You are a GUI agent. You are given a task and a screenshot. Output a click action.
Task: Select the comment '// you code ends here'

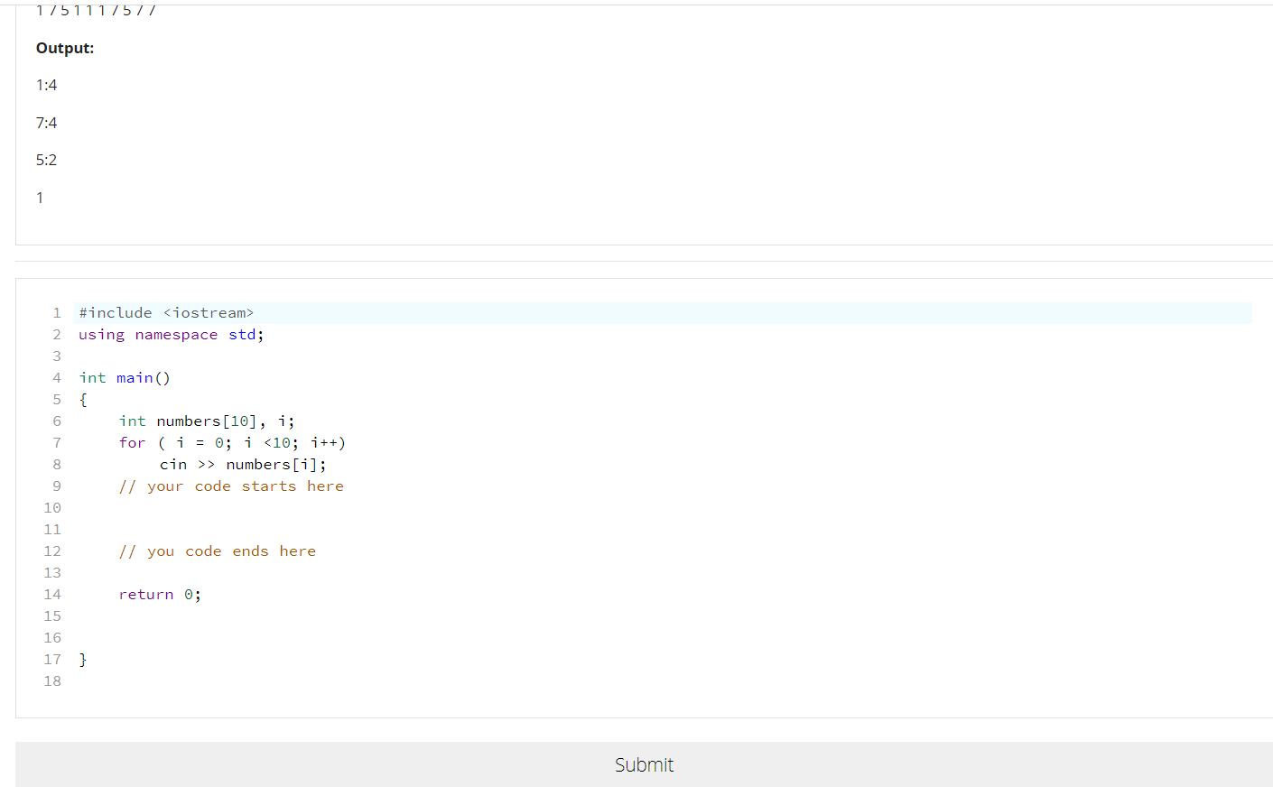(x=217, y=551)
